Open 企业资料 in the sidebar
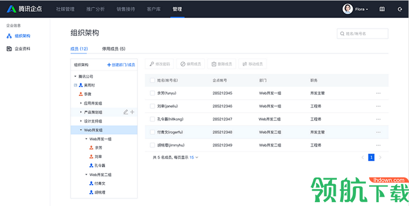This screenshot has height=206, width=409. [19, 49]
